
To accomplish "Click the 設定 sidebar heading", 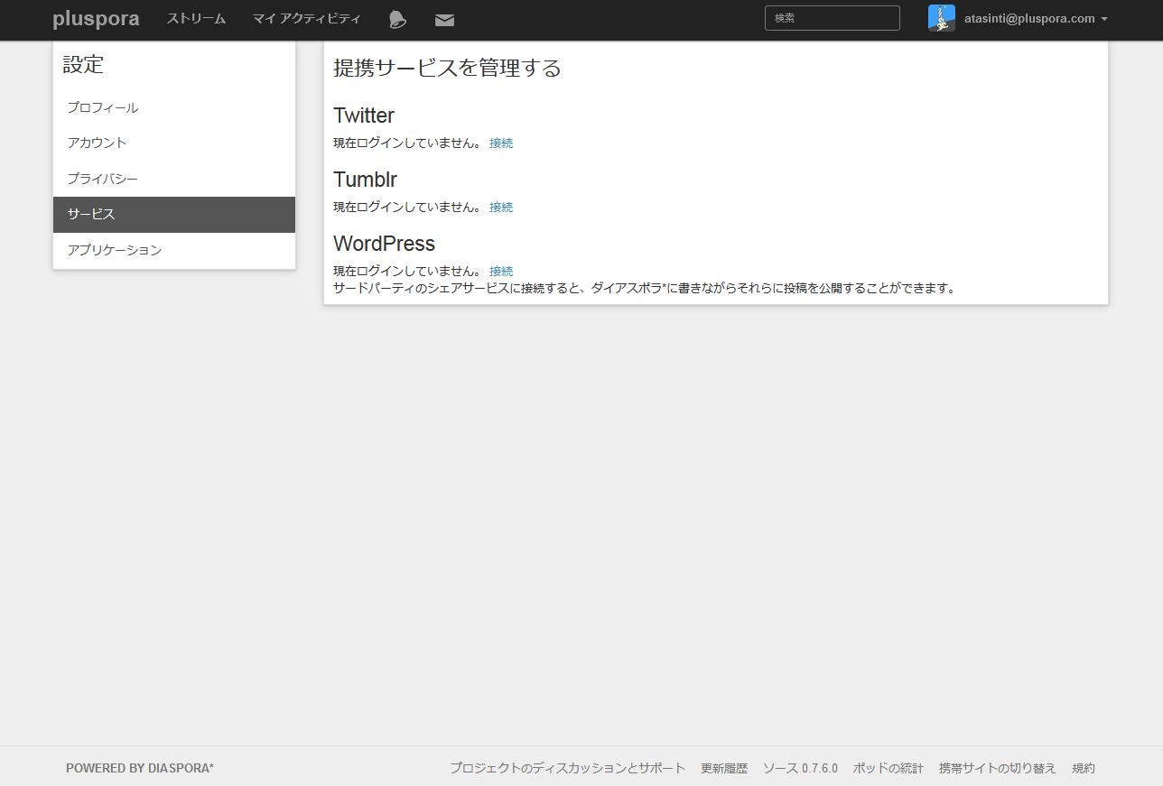I will pyautogui.click(x=83, y=64).
